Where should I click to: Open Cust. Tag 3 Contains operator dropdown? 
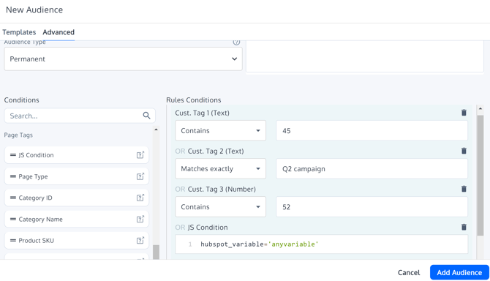click(x=220, y=206)
